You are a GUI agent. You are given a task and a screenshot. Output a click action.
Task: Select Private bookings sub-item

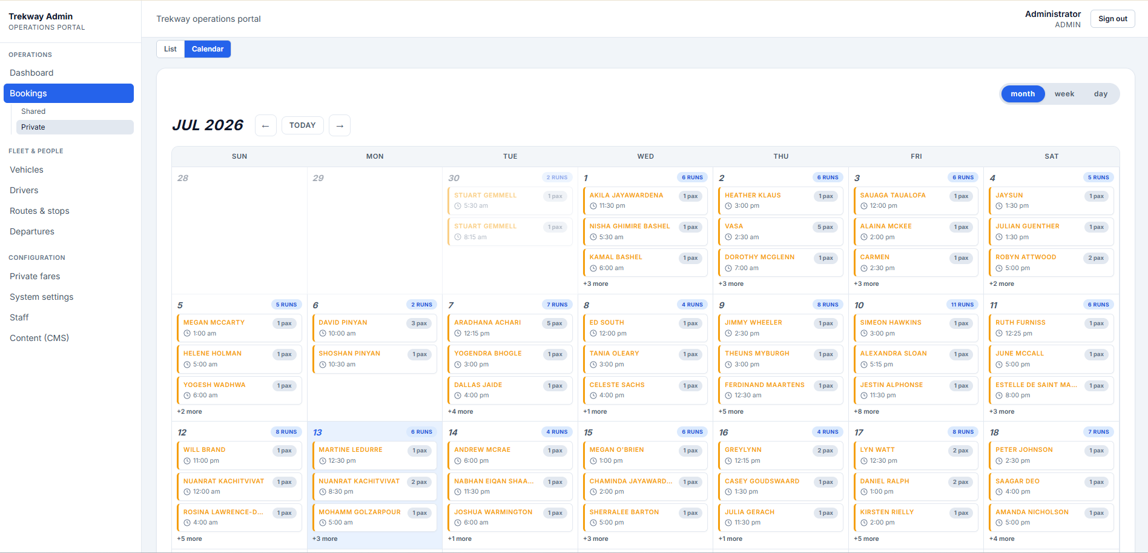tap(74, 127)
